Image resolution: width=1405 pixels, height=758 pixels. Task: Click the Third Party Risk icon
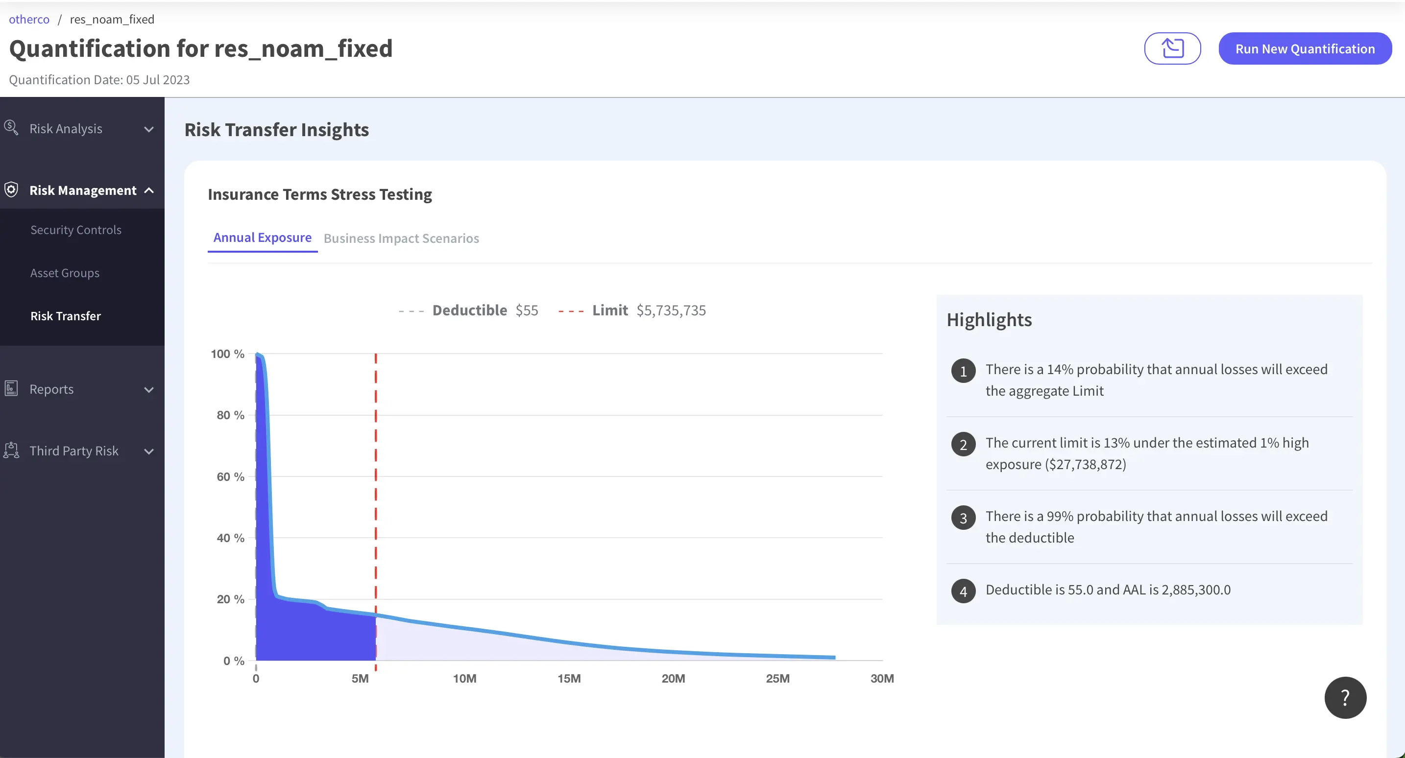point(11,450)
